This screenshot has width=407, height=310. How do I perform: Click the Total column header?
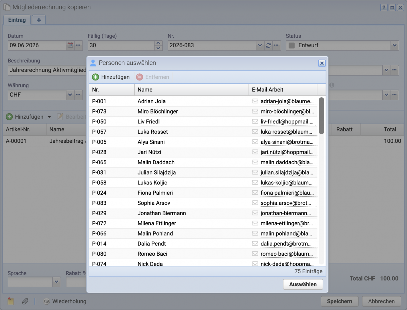point(382,130)
